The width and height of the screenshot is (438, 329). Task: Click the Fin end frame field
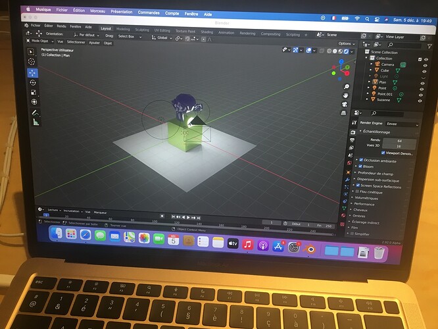(324, 225)
